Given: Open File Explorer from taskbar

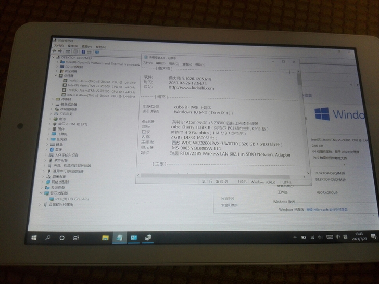Looking at the screenshot, I should point(105,238).
